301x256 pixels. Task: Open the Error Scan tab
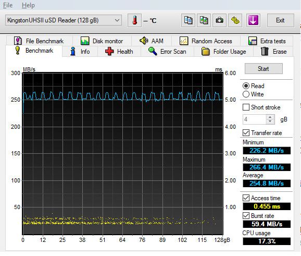[167, 52]
